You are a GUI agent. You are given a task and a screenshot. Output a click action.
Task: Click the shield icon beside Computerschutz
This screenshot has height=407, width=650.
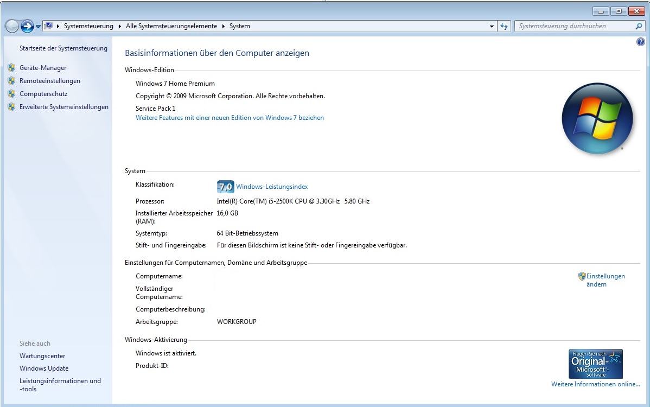click(x=11, y=94)
